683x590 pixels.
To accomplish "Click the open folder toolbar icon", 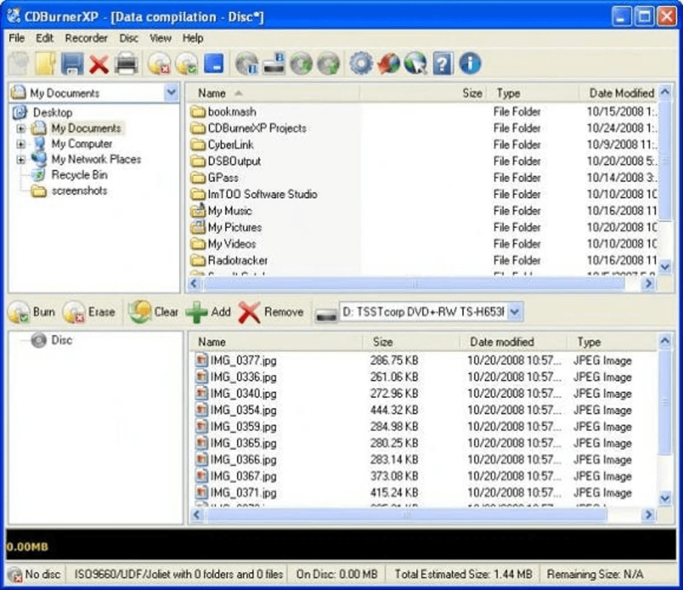I will point(46,63).
